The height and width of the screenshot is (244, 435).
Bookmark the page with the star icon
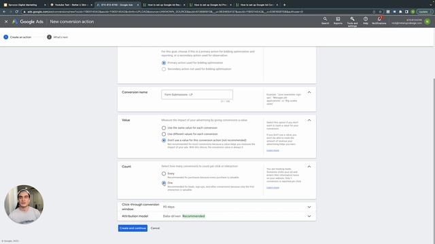[x=380, y=12]
